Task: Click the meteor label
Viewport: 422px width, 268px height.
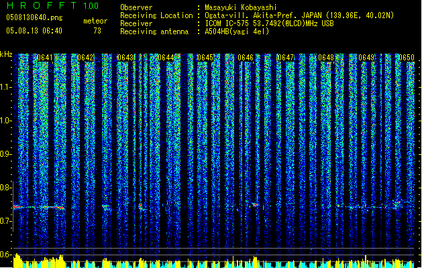Action: pos(95,21)
